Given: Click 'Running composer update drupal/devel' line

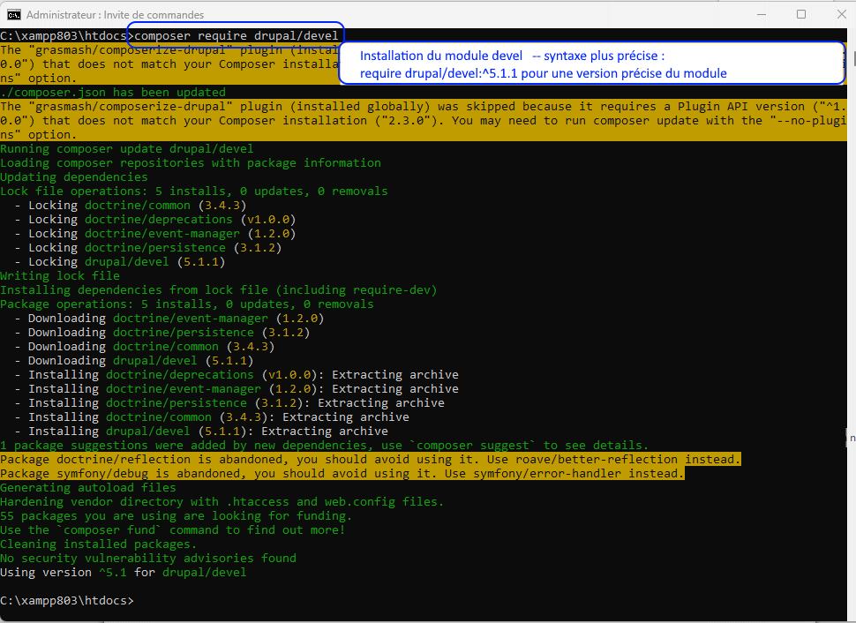Looking at the screenshot, I should (x=127, y=149).
